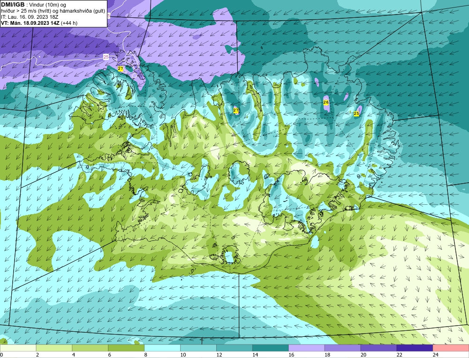Click the legend scale number 4
Screen dimensions: 469x358
(74, 355)
